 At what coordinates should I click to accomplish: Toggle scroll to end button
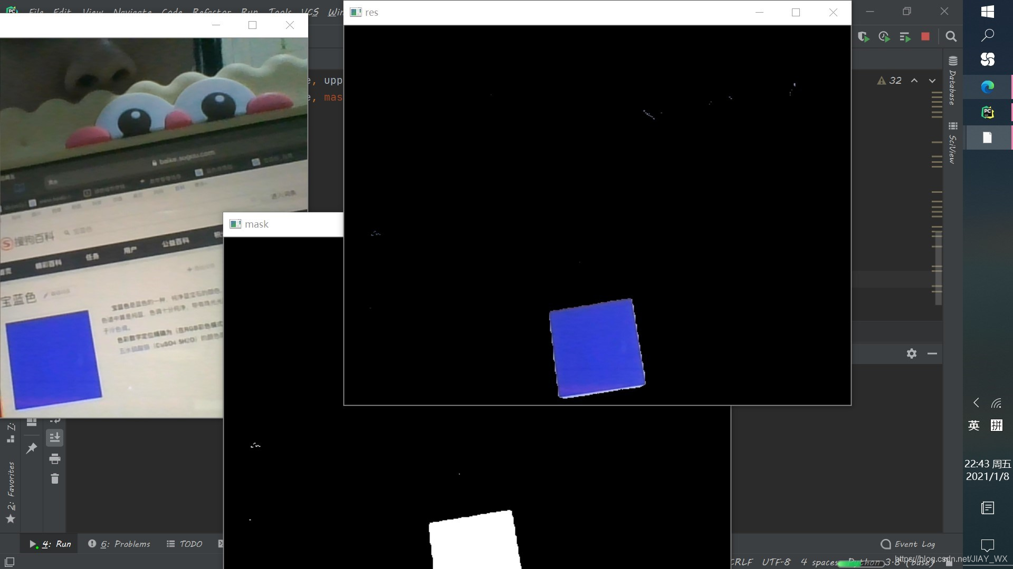54,437
